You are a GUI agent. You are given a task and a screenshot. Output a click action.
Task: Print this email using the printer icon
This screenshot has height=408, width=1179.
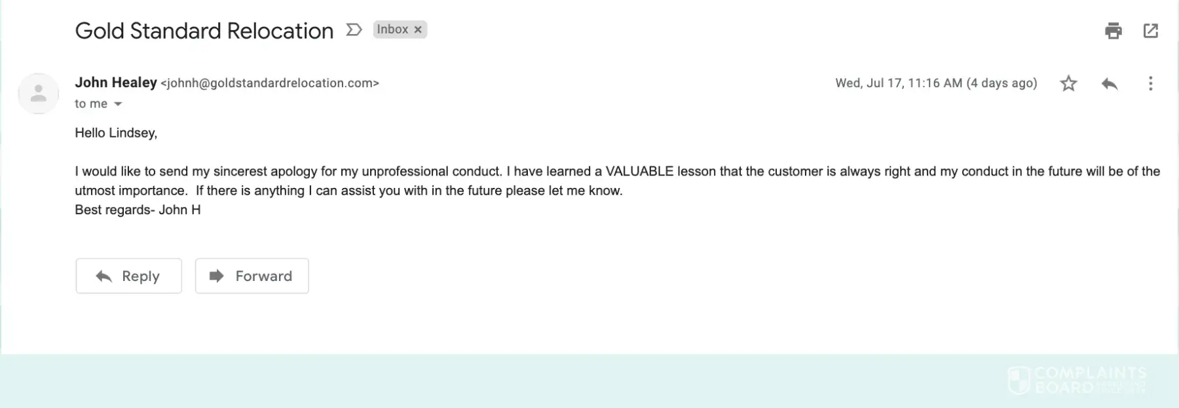tap(1113, 31)
